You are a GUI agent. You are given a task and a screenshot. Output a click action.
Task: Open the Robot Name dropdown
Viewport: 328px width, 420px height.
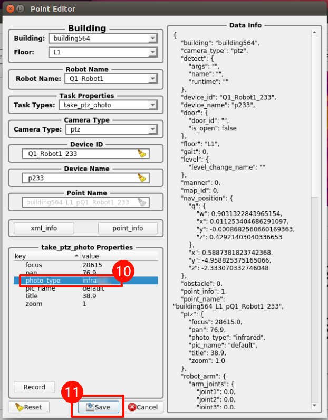pyautogui.click(x=152, y=79)
